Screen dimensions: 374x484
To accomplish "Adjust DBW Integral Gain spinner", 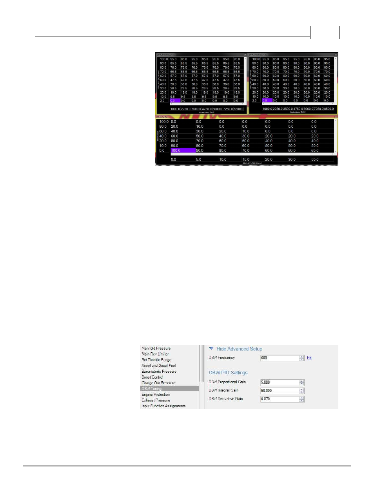I will point(301,391).
